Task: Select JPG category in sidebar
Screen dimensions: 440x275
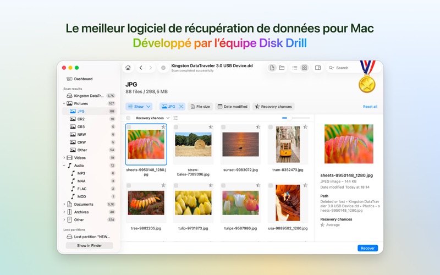Action: (x=90, y=111)
